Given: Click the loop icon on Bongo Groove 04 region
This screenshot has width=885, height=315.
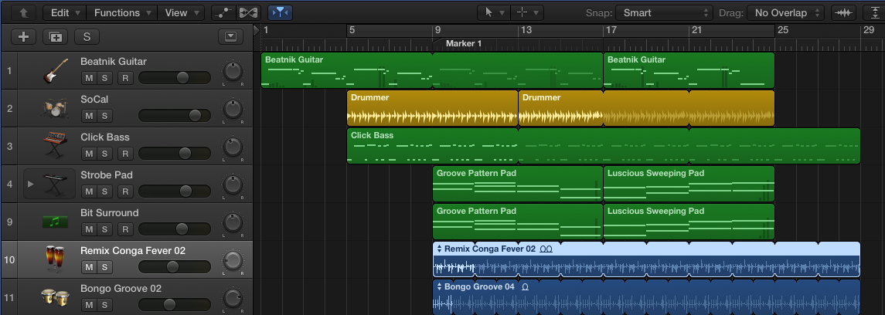Looking at the screenshot, I should tap(524, 287).
